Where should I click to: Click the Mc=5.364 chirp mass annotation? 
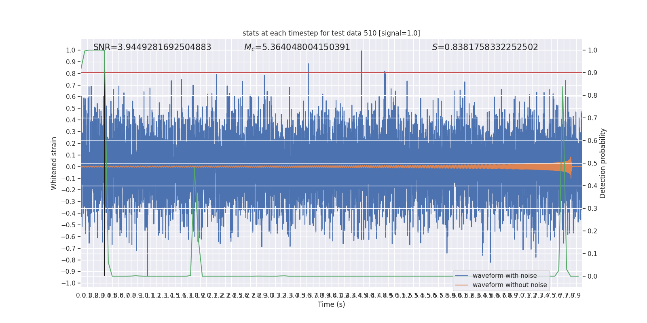click(x=297, y=47)
